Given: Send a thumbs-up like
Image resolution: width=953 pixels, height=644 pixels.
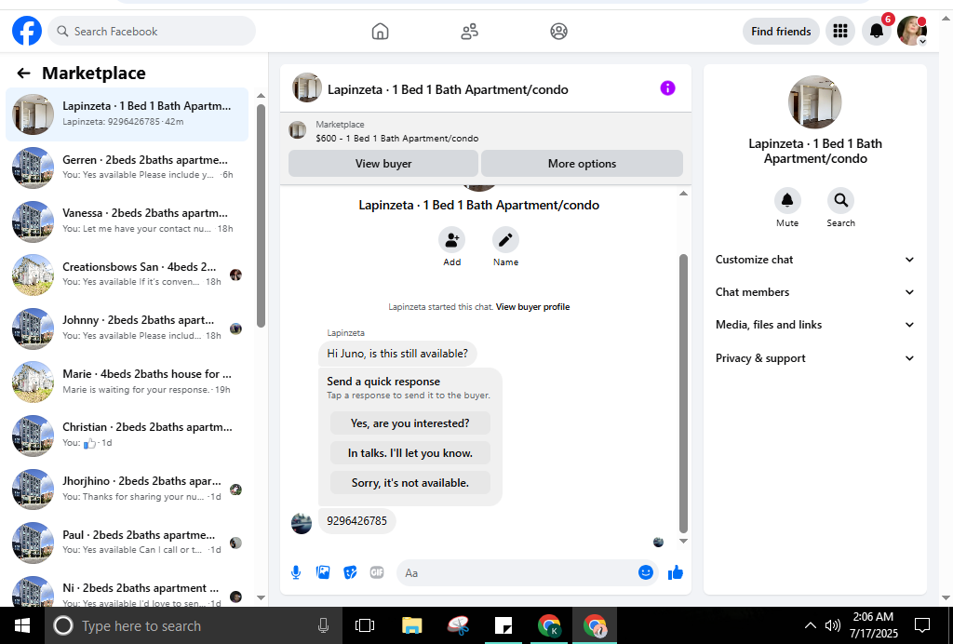Looking at the screenshot, I should [x=676, y=572].
